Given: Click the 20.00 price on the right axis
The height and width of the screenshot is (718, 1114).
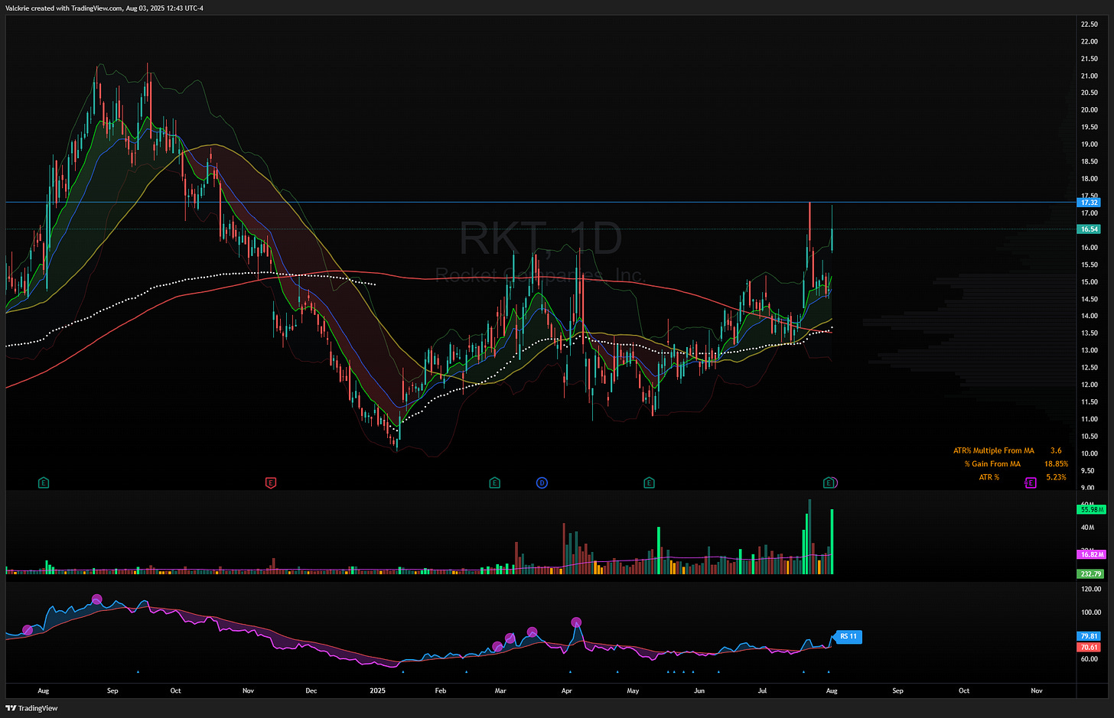Looking at the screenshot, I should click(x=1090, y=110).
